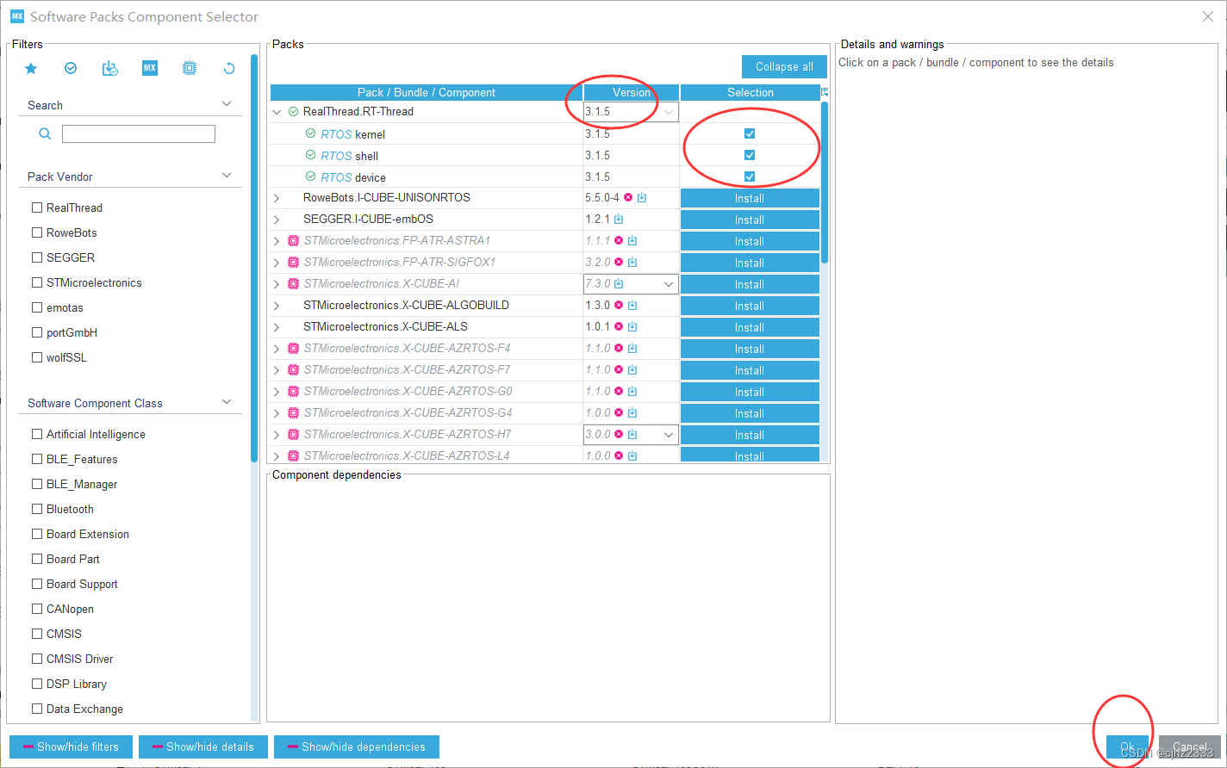Click the pink chip icon of X-CUBE-AZRTOS-F7

[293, 369]
